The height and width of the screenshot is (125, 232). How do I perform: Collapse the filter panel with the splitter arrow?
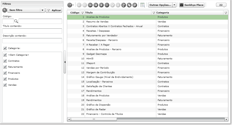click(65, 62)
